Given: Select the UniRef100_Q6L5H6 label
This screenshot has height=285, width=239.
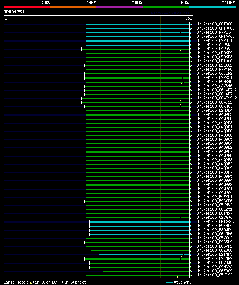Looking at the screenshot, I should tap(214, 234).
